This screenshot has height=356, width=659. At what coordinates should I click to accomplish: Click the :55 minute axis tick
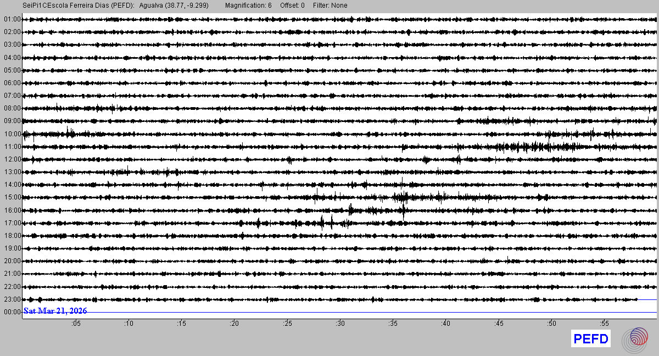(605, 324)
